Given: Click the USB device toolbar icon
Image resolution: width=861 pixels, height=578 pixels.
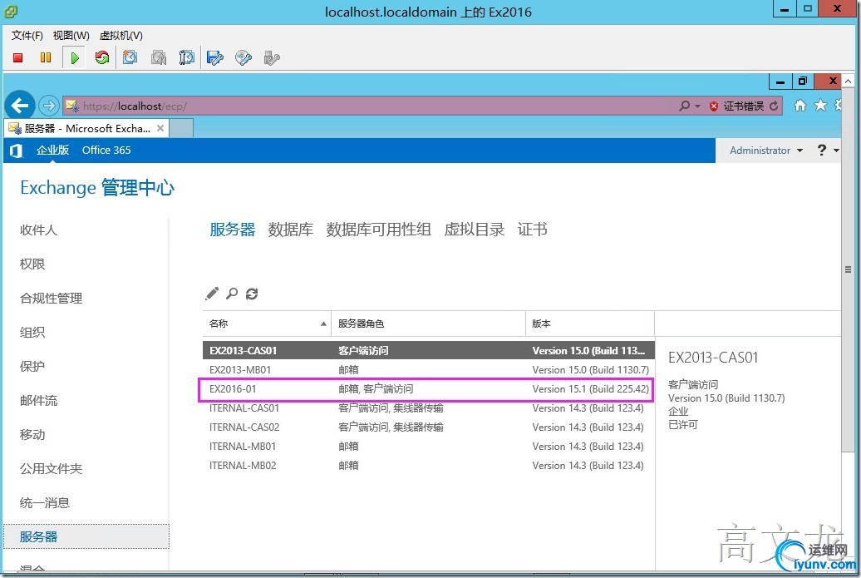Looking at the screenshot, I should [x=272, y=57].
